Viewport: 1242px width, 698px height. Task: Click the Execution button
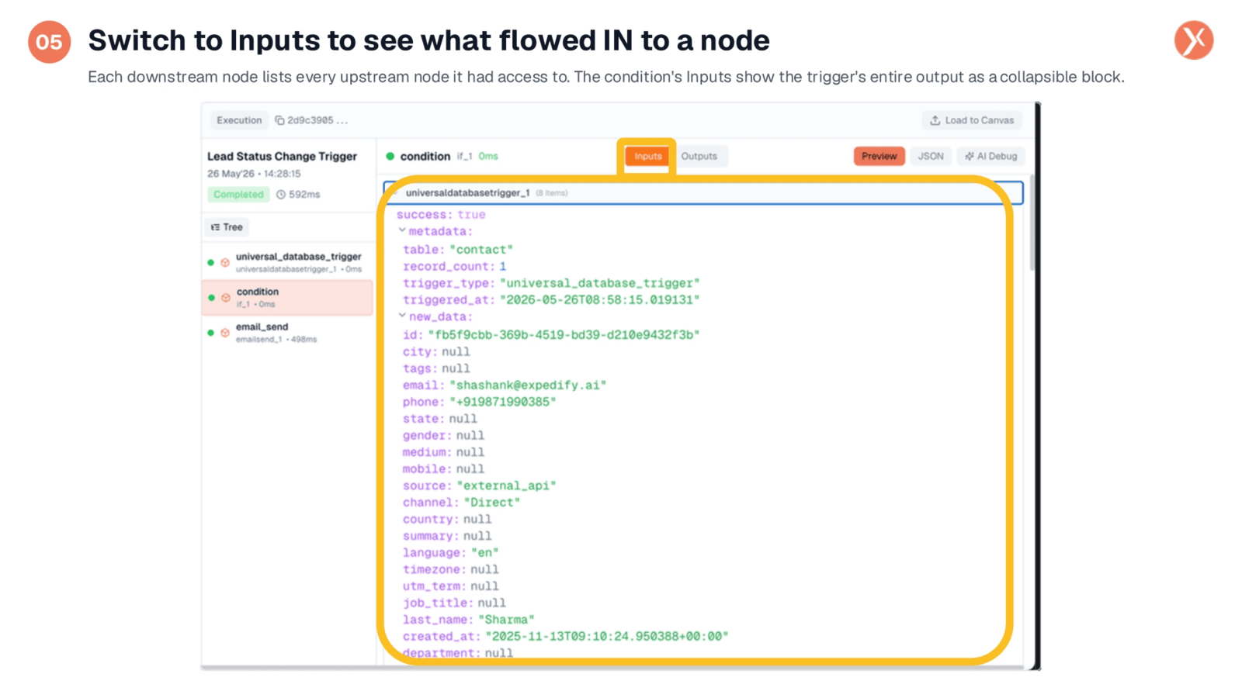(239, 120)
